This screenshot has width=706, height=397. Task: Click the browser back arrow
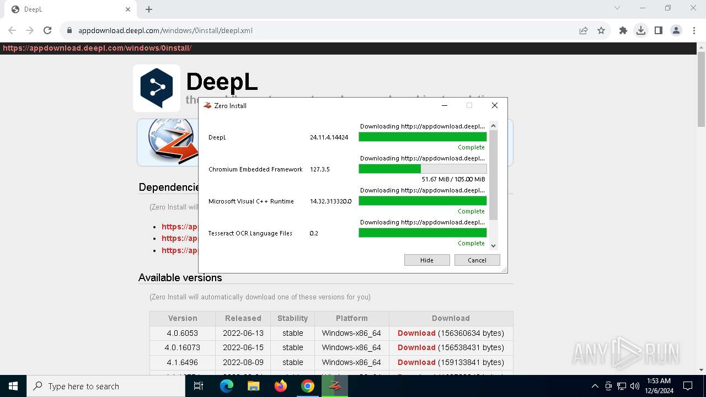[x=12, y=30]
